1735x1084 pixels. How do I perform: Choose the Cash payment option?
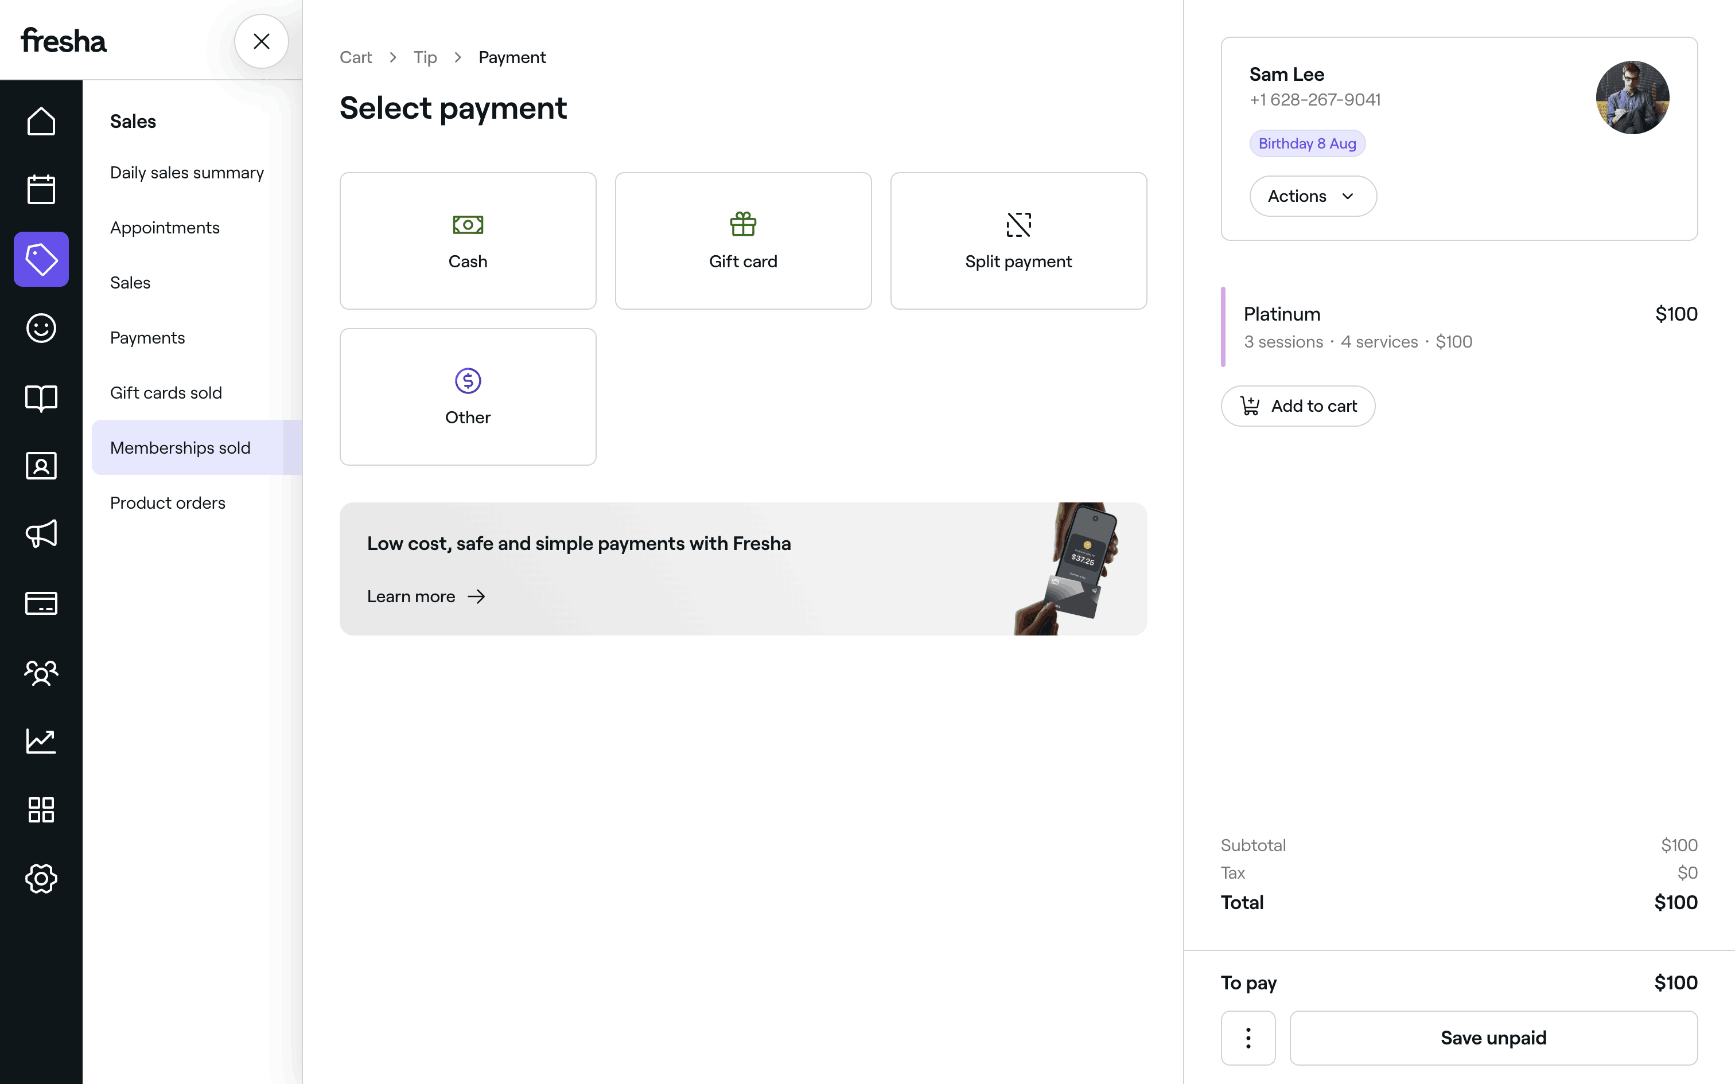pyautogui.click(x=468, y=241)
